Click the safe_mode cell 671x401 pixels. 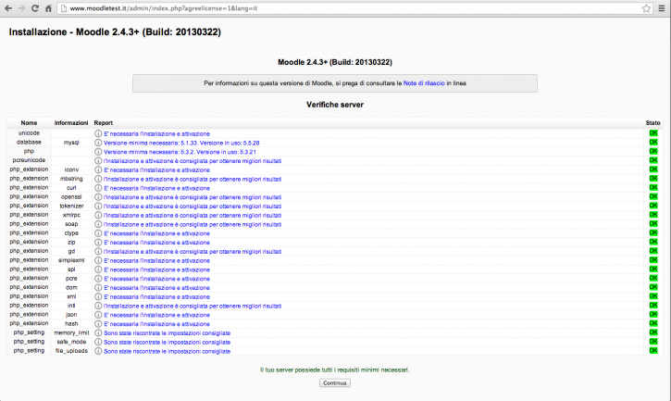[71, 342]
